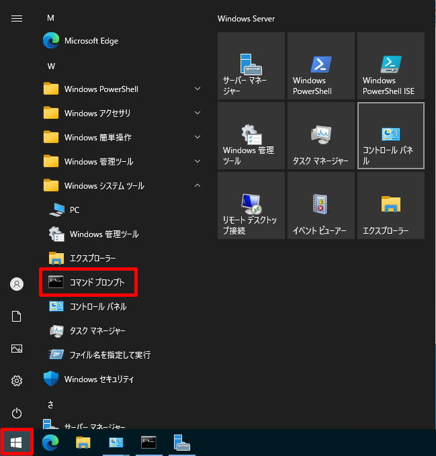Image resolution: width=436 pixels, height=456 pixels.
Task: Open ファイル名を指定して実行 entry
Action: point(99,355)
